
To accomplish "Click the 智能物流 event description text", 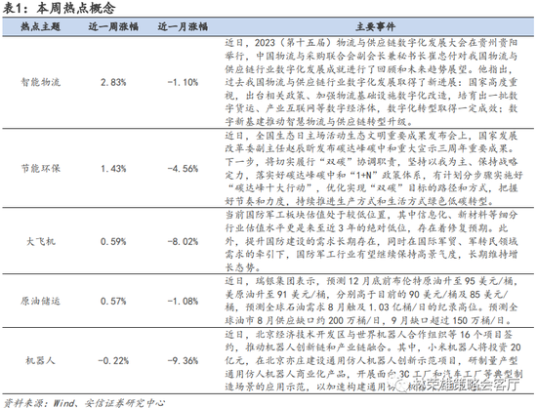I will pos(371,82).
